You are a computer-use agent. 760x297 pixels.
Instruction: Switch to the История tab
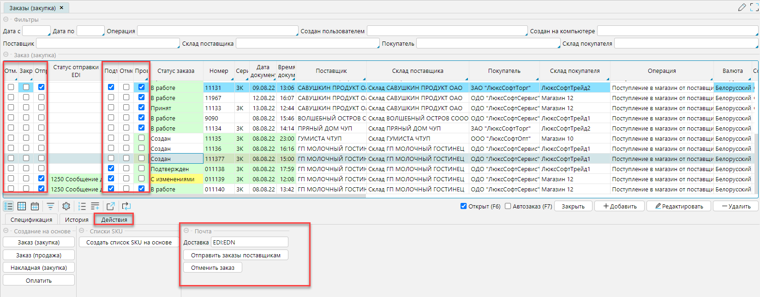pos(77,220)
